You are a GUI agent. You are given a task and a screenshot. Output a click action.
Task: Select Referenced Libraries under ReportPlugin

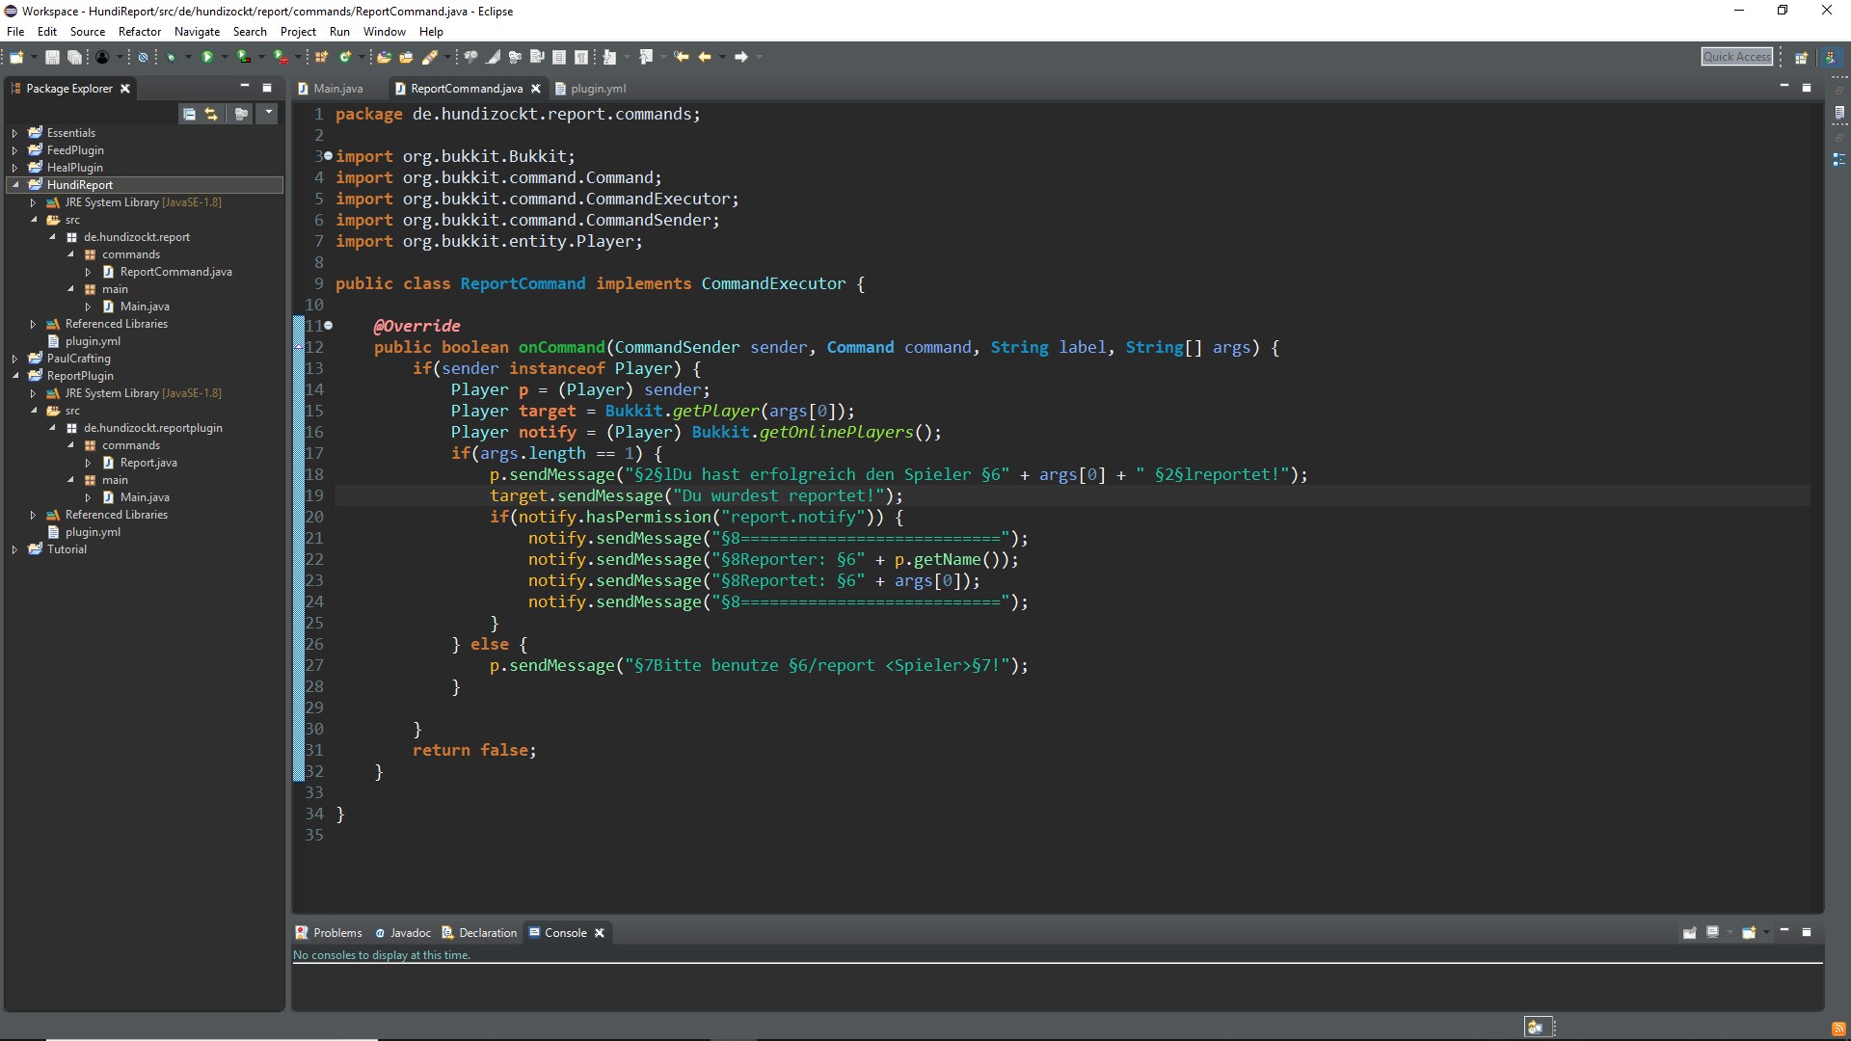[x=116, y=515]
